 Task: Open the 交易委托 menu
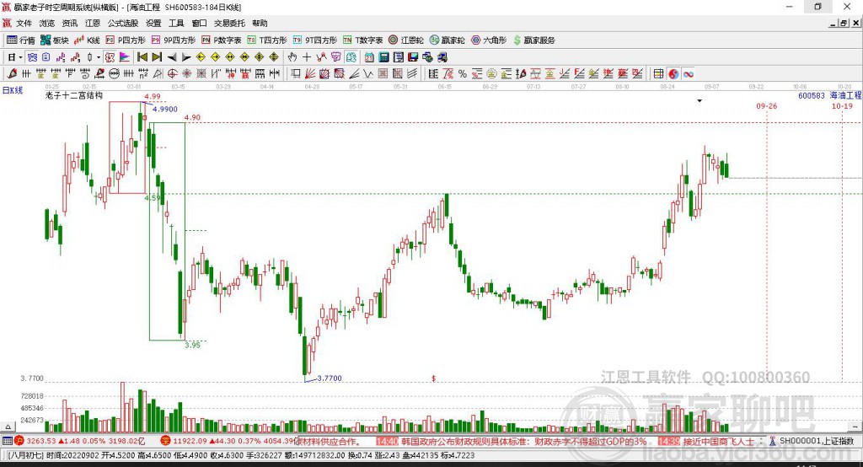229,23
